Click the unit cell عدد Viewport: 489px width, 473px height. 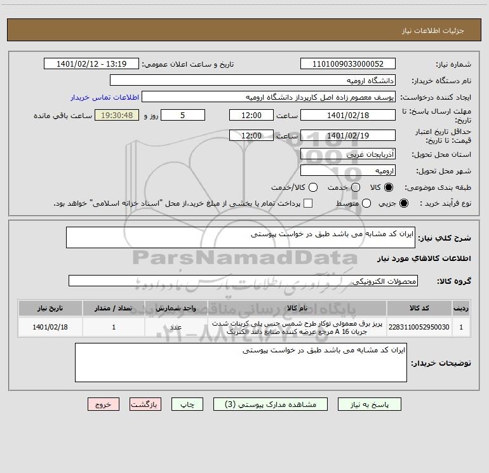[176, 327]
